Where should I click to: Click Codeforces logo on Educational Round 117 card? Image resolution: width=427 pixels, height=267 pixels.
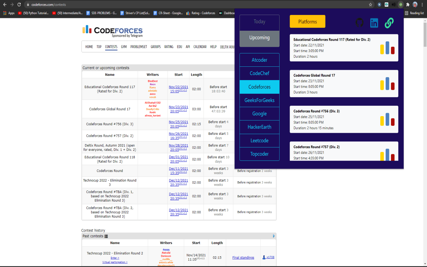pos(387,48)
